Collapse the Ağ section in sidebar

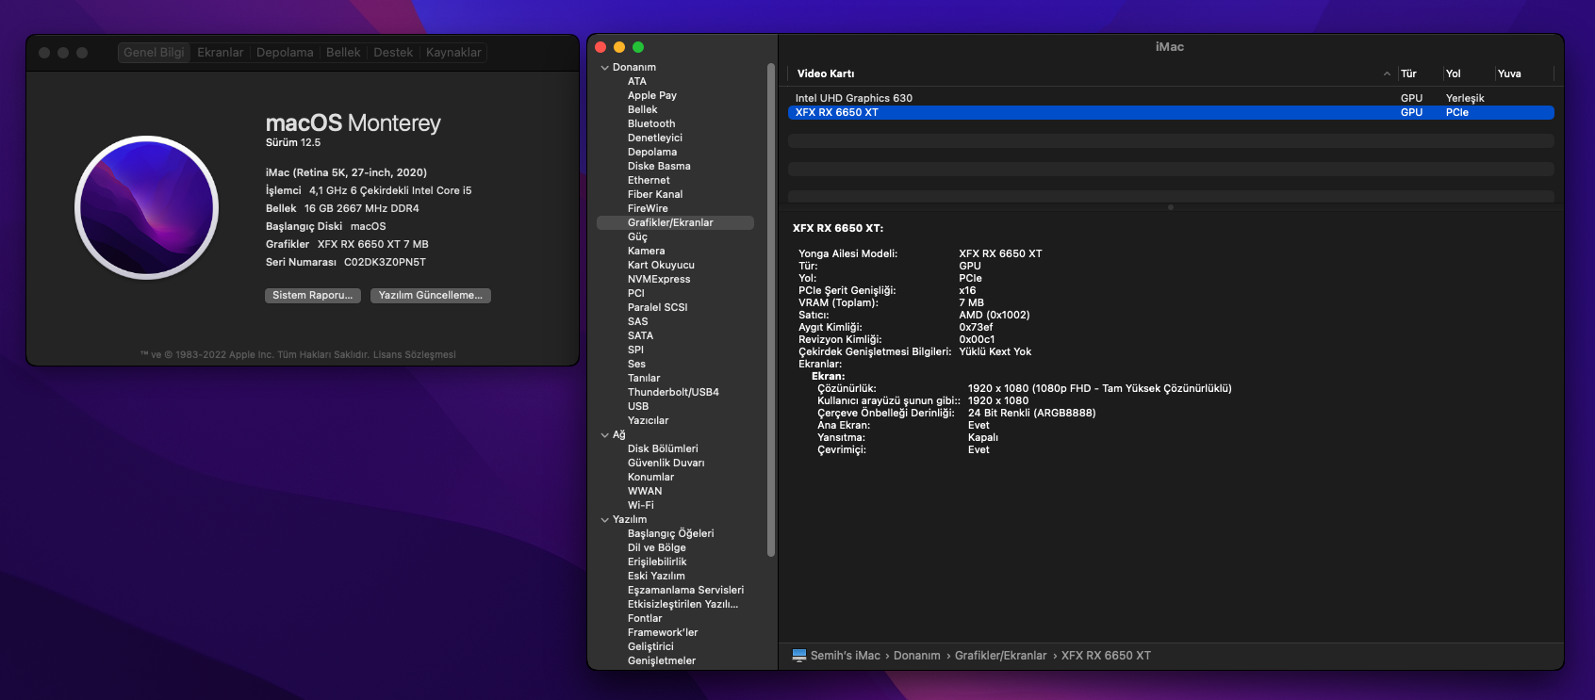click(x=605, y=435)
